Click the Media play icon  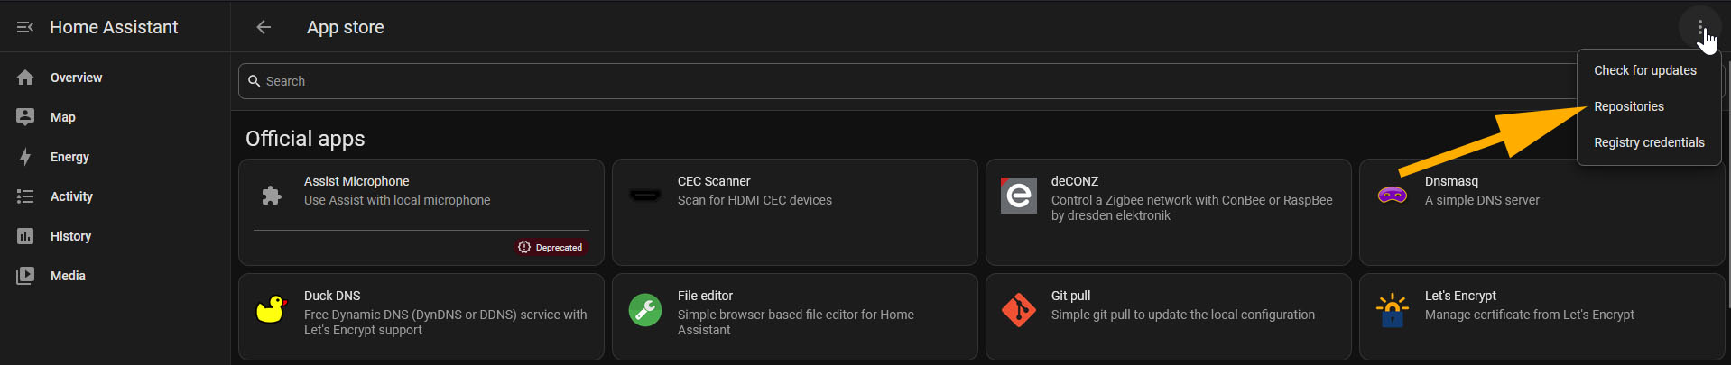point(25,276)
